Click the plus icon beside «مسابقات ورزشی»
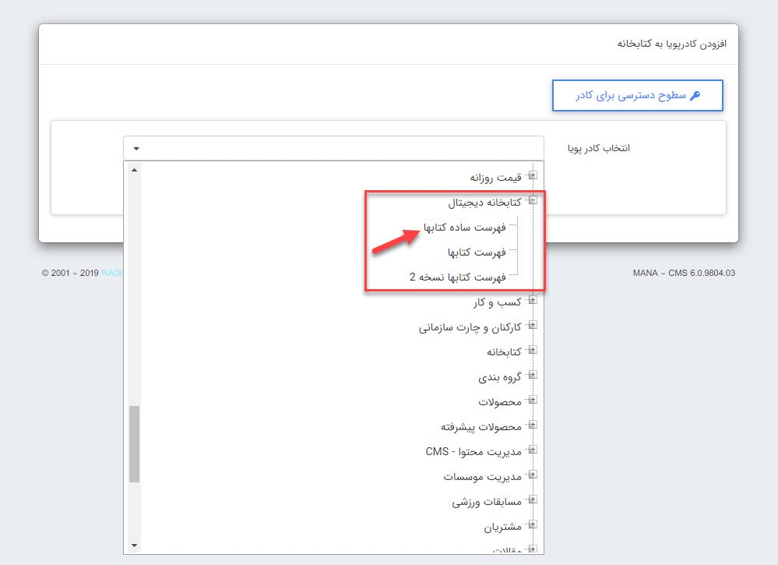The image size is (778, 565). point(533,501)
